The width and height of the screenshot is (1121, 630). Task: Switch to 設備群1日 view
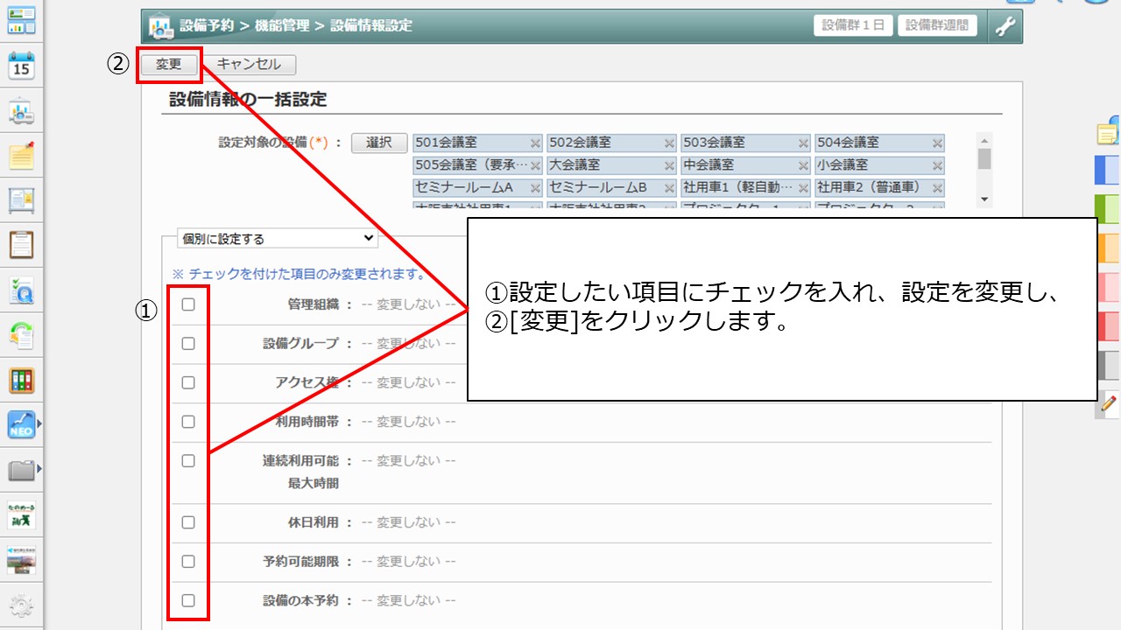point(854,25)
